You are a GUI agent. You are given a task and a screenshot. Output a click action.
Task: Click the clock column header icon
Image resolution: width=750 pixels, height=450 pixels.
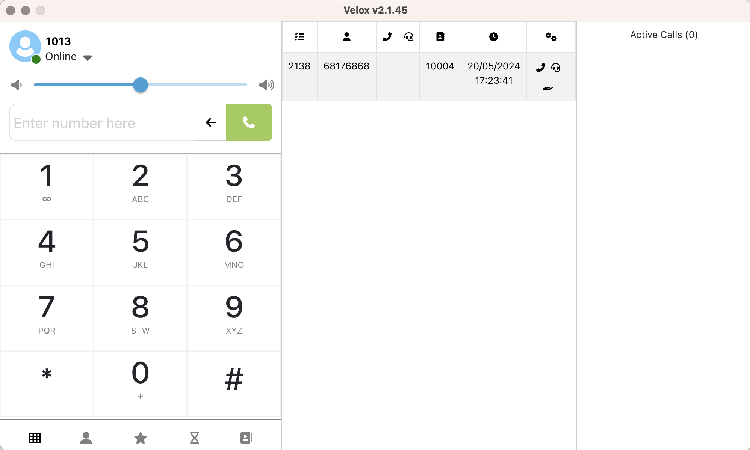coord(494,37)
